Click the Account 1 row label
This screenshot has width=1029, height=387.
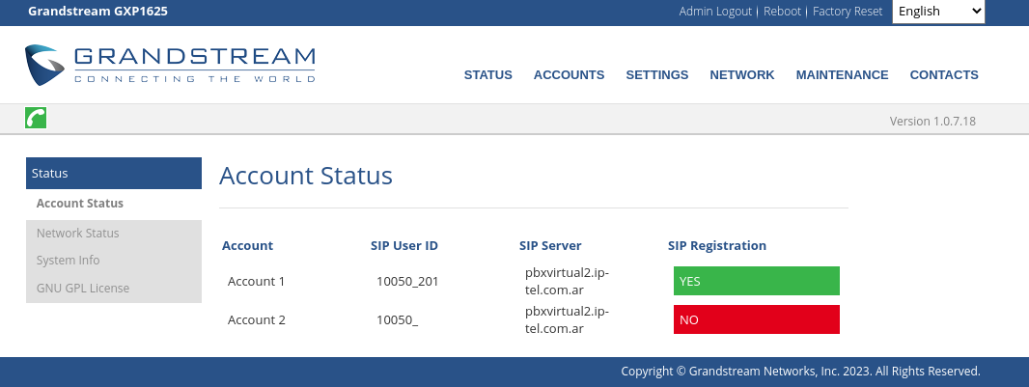(257, 282)
